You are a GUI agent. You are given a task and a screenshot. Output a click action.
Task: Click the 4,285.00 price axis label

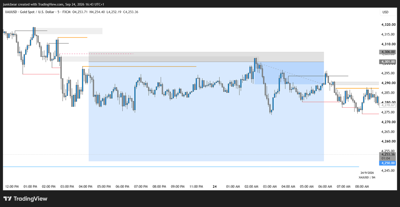(x=388, y=93)
